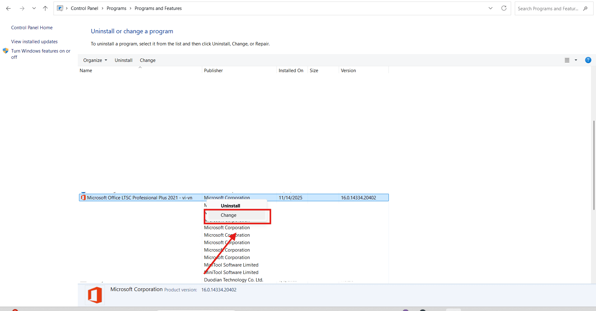596x311 pixels.
Task: Choose Uninstall in the context menu
Action: 230,206
